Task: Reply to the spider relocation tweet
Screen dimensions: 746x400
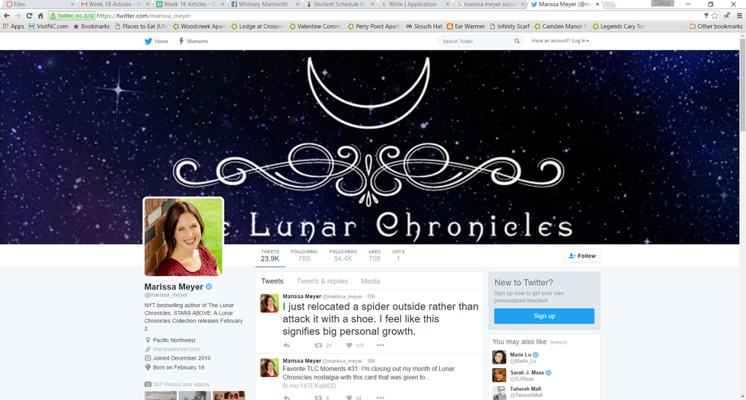Action: tap(287, 345)
